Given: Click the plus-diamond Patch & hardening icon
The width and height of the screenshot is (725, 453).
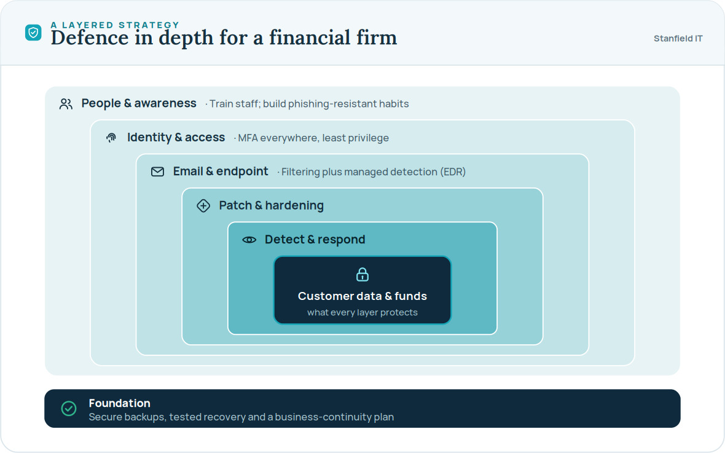Looking at the screenshot, I should [x=203, y=206].
